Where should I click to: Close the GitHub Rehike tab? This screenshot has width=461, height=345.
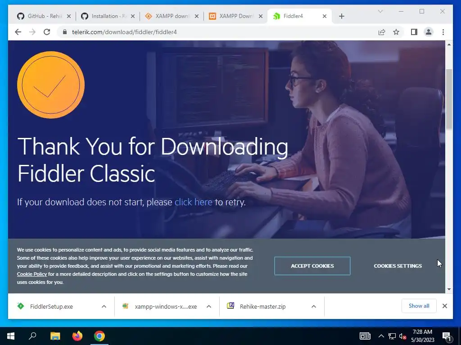coord(69,16)
